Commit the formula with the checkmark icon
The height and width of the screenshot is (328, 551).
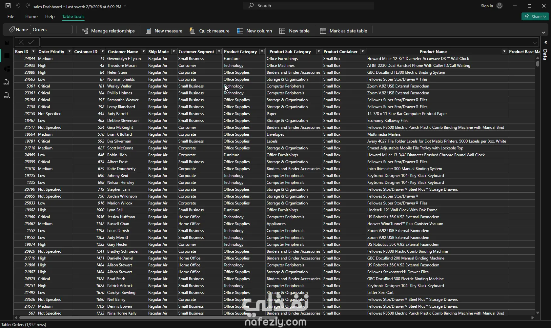[31, 42]
